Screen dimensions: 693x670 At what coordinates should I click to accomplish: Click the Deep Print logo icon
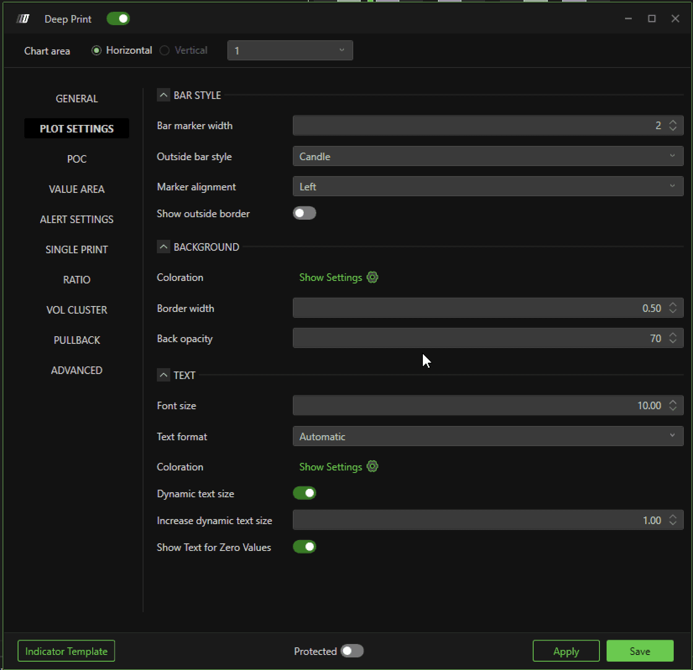pos(23,19)
